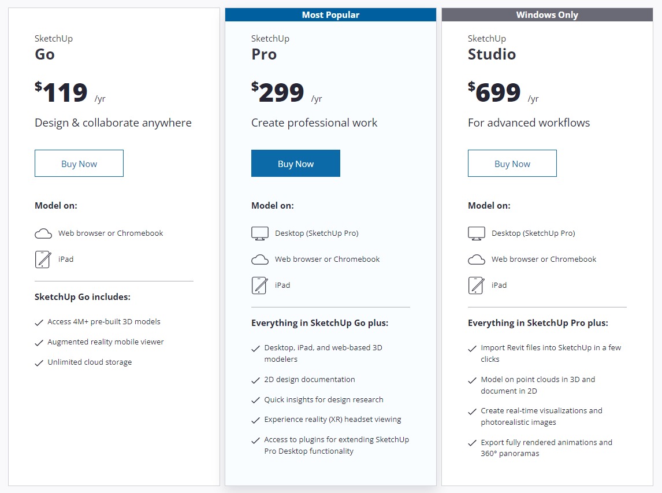Click the cloud icon in SketchUp Go
This screenshot has width=662, height=493.
(x=43, y=233)
